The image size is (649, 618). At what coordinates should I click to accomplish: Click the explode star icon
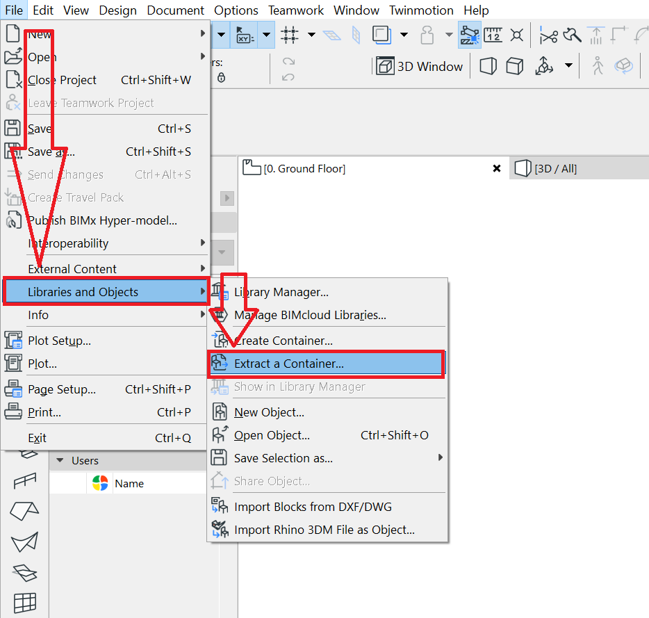click(516, 35)
